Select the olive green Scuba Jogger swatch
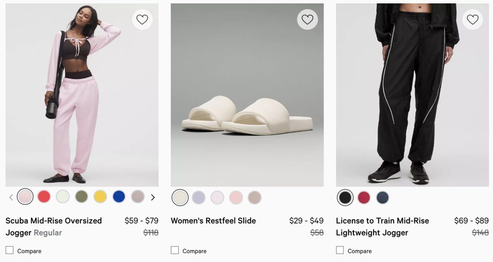Viewport: 493px width, 262px height. point(81,197)
